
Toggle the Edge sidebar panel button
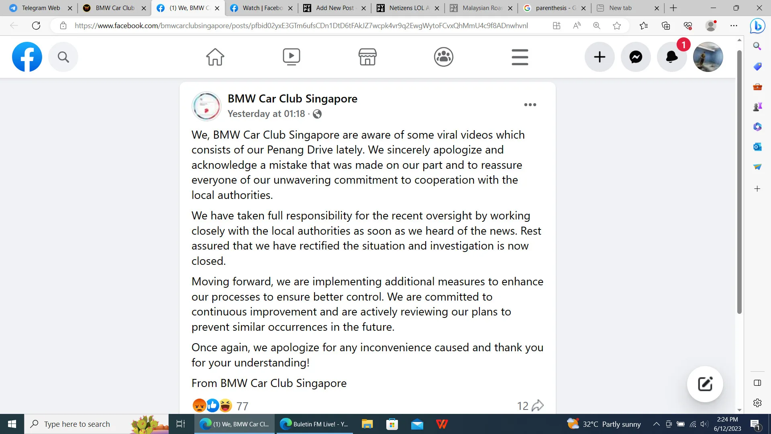point(757,383)
